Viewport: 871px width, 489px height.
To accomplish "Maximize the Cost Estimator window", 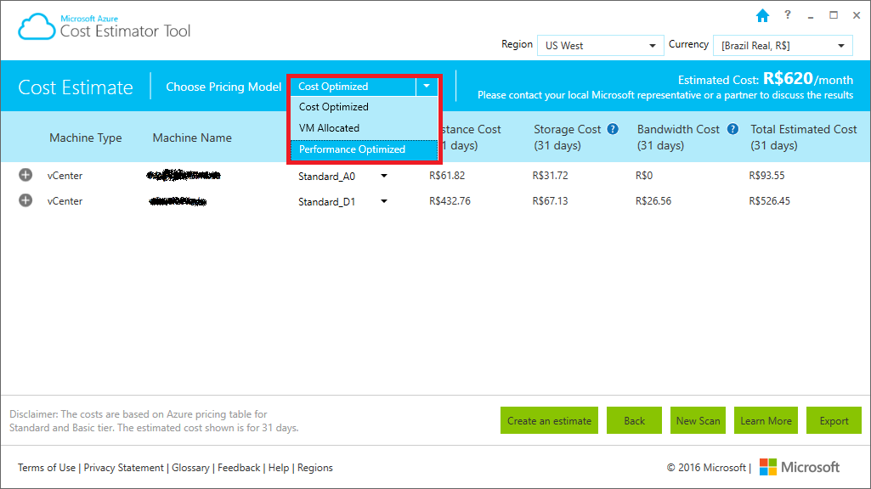I will tap(834, 15).
